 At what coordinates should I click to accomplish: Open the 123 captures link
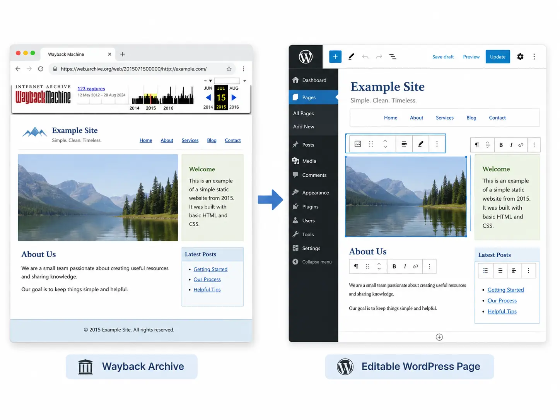tap(91, 89)
